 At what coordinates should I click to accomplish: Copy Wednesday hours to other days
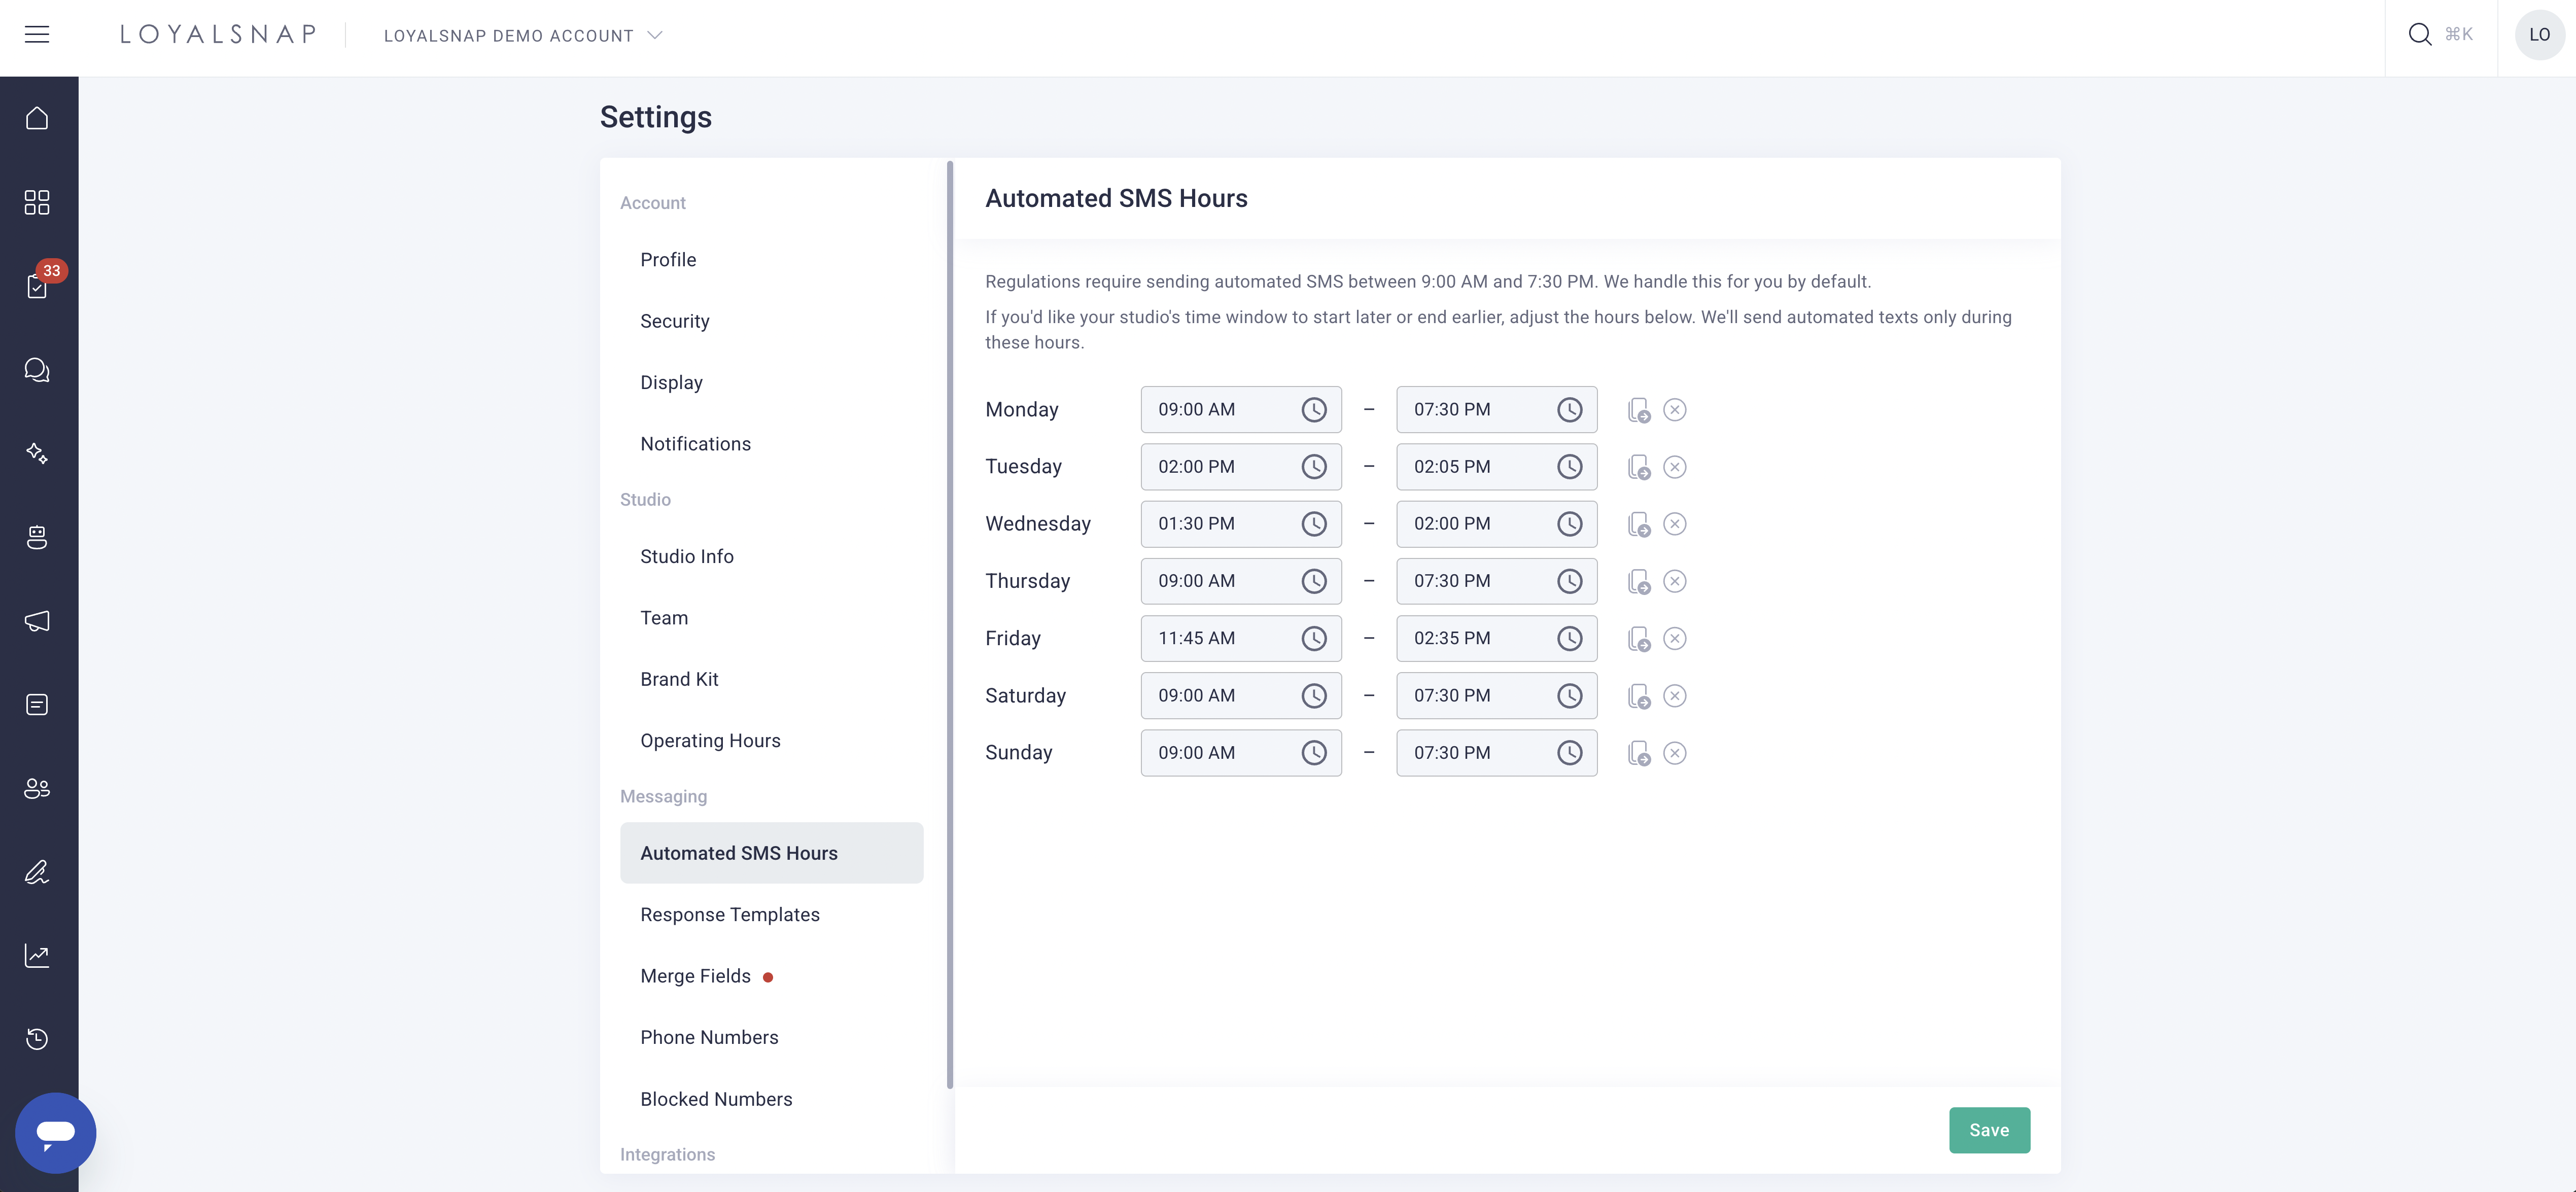pyautogui.click(x=1638, y=524)
